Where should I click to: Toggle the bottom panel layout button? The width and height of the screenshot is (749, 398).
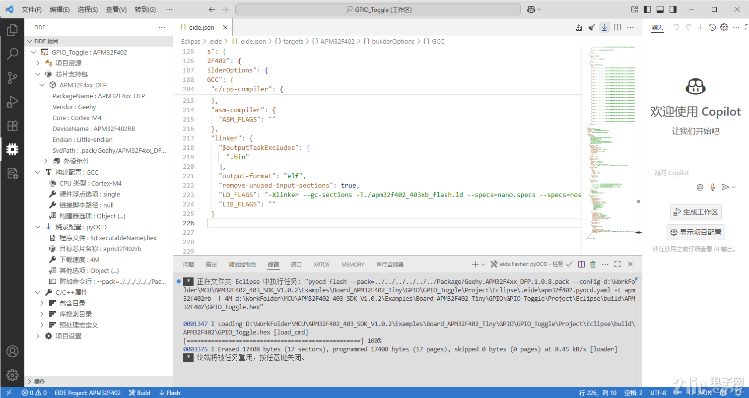pyautogui.click(x=660, y=9)
